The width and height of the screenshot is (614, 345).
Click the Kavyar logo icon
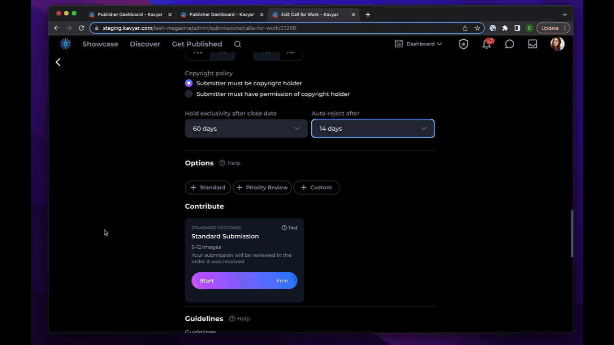point(65,44)
